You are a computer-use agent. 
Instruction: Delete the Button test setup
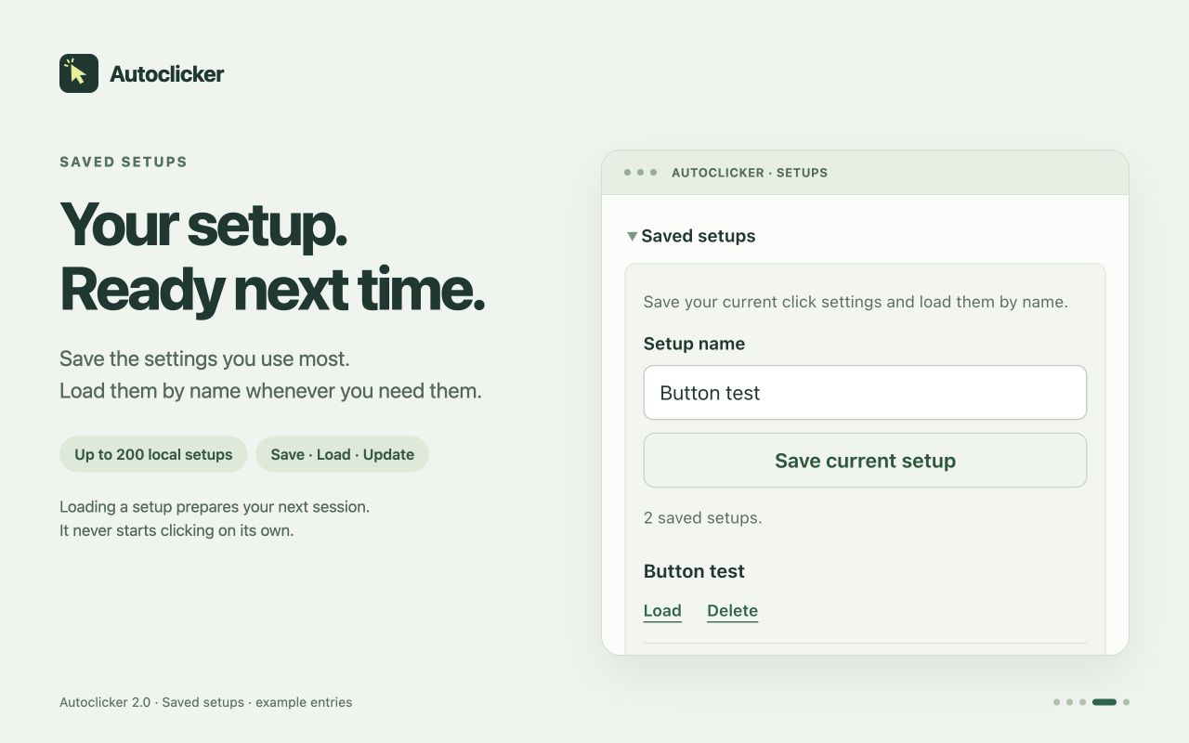pos(732,610)
